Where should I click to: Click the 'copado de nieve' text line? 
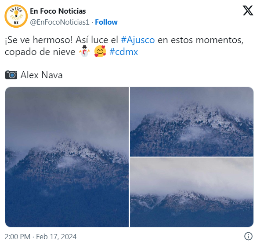[40, 52]
